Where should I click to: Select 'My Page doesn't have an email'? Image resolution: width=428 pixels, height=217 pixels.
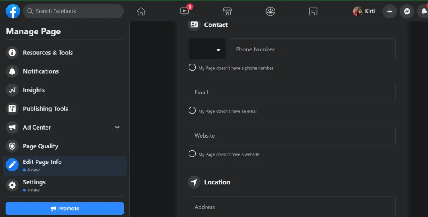pos(192,110)
